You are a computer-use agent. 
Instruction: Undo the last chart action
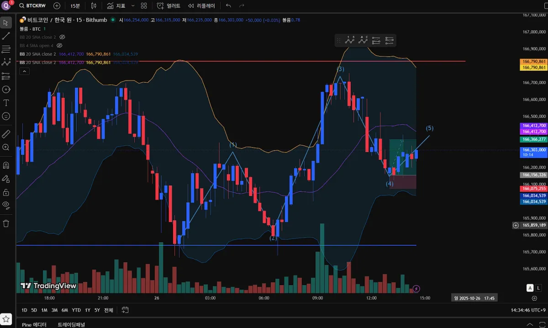tap(228, 6)
